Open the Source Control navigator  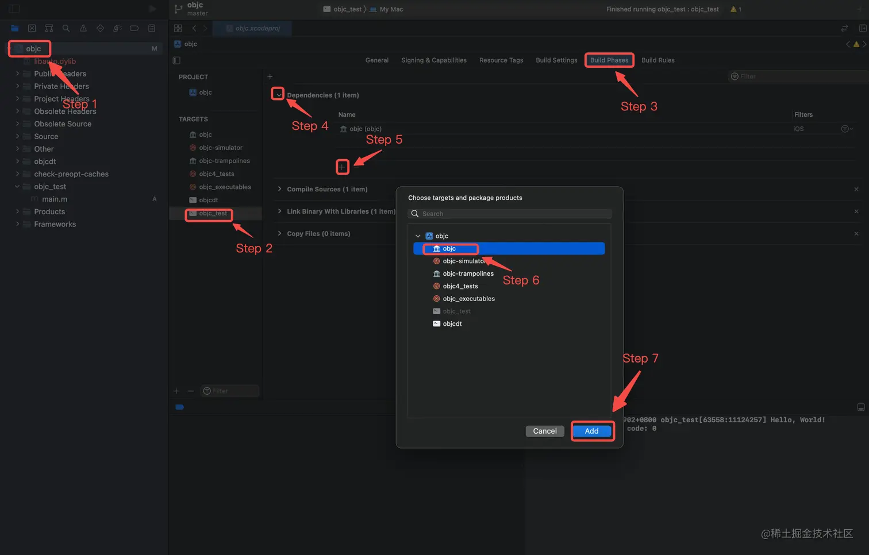(x=32, y=28)
